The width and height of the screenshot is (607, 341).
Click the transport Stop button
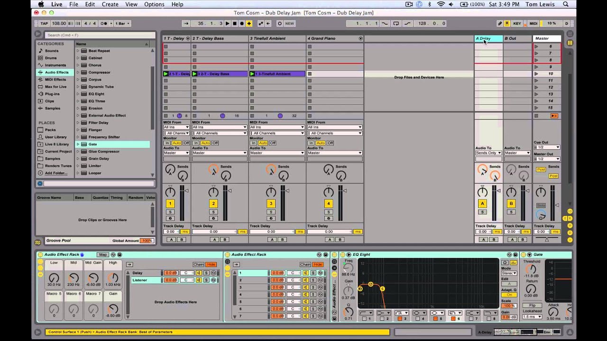[x=235, y=23]
